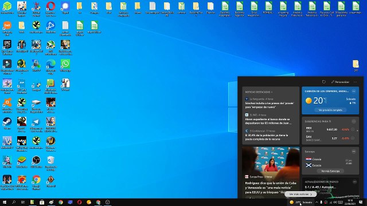Screen dimensions: 367x206
Task: Click the Ver más noticias button
Action: 300,194
